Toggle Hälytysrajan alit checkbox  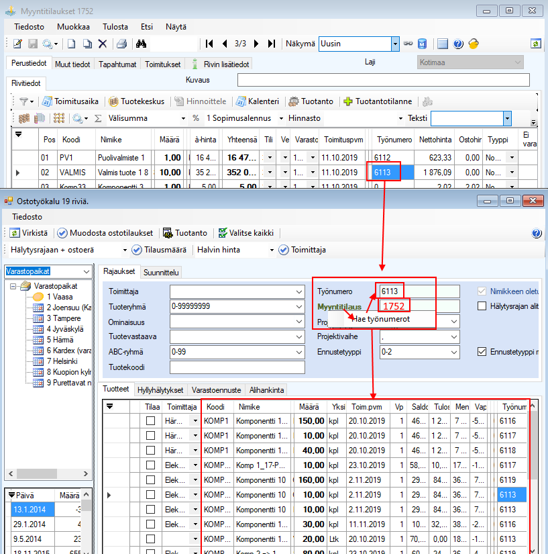[482, 306]
